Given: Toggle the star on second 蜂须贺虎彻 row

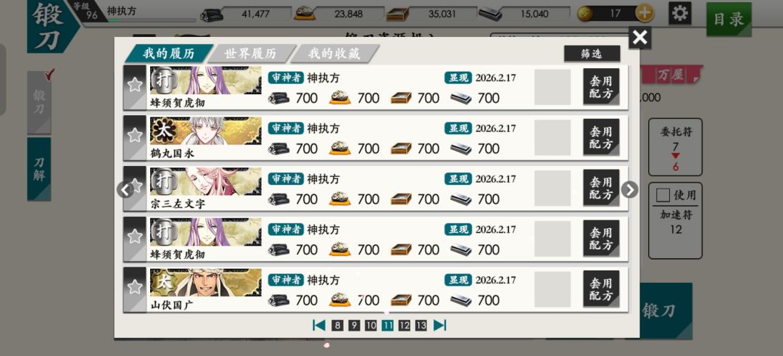Looking at the screenshot, I should 134,236.
